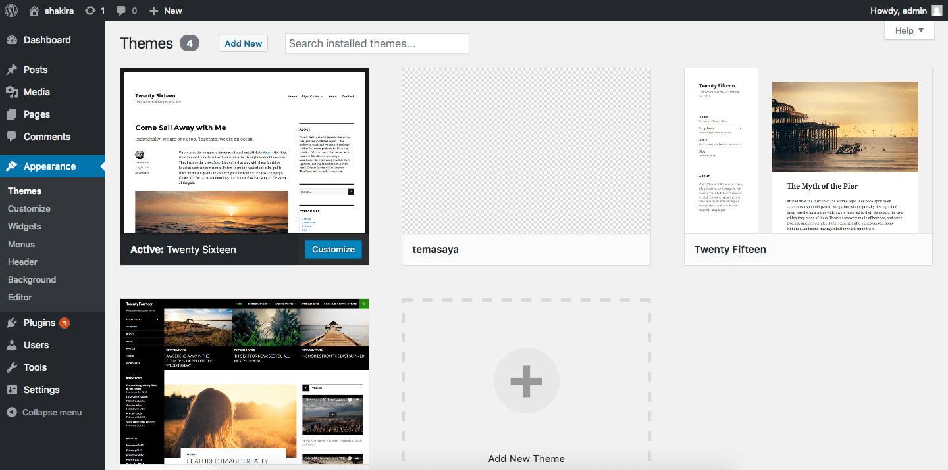Select the Menus item under Appearance
The image size is (948, 470).
pyautogui.click(x=21, y=244)
